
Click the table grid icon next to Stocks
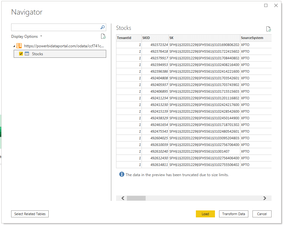coord(27,54)
